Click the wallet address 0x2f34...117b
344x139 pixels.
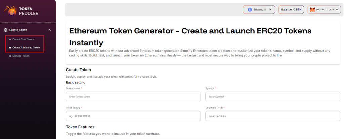(325, 10)
